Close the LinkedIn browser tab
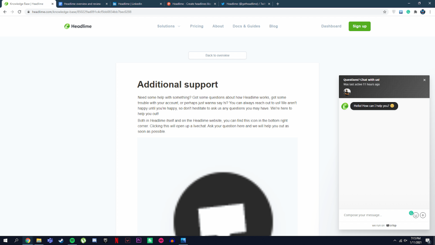The image size is (435, 245). [x=161, y=4]
